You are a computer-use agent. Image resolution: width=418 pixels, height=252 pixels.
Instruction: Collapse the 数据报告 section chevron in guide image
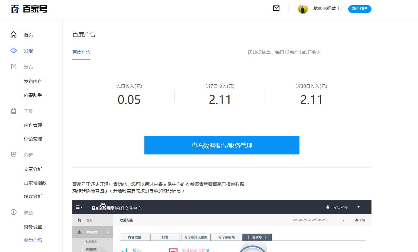108,232
